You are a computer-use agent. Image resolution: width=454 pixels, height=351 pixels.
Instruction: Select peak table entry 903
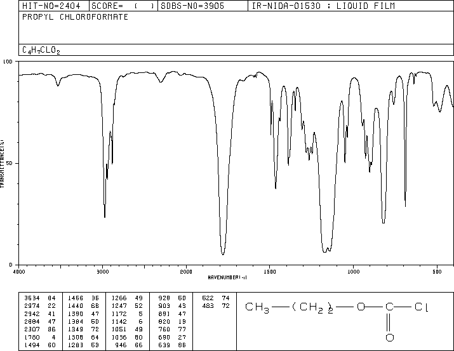(172, 306)
